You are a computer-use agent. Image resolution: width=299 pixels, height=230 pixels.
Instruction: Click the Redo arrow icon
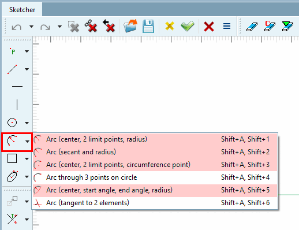[x=45, y=27]
